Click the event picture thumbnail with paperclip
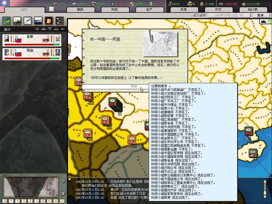The height and width of the screenshot is (204, 272). (160, 44)
